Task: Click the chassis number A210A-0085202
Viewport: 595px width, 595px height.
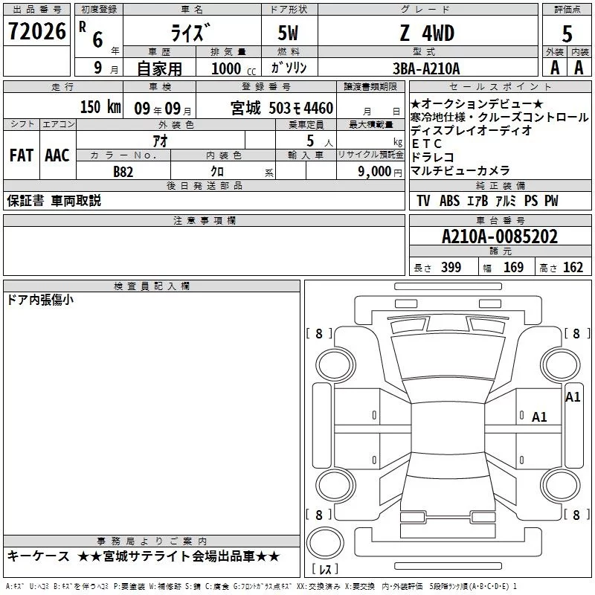Action: [x=500, y=237]
